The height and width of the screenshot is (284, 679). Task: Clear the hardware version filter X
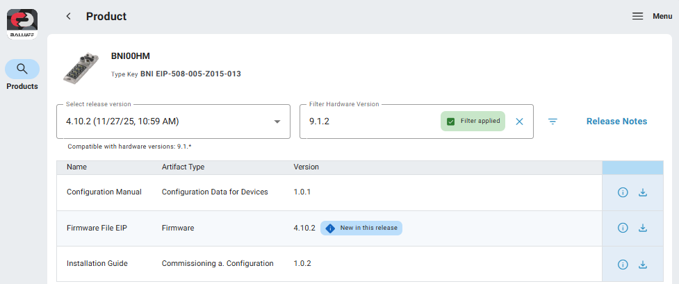pos(519,122)
